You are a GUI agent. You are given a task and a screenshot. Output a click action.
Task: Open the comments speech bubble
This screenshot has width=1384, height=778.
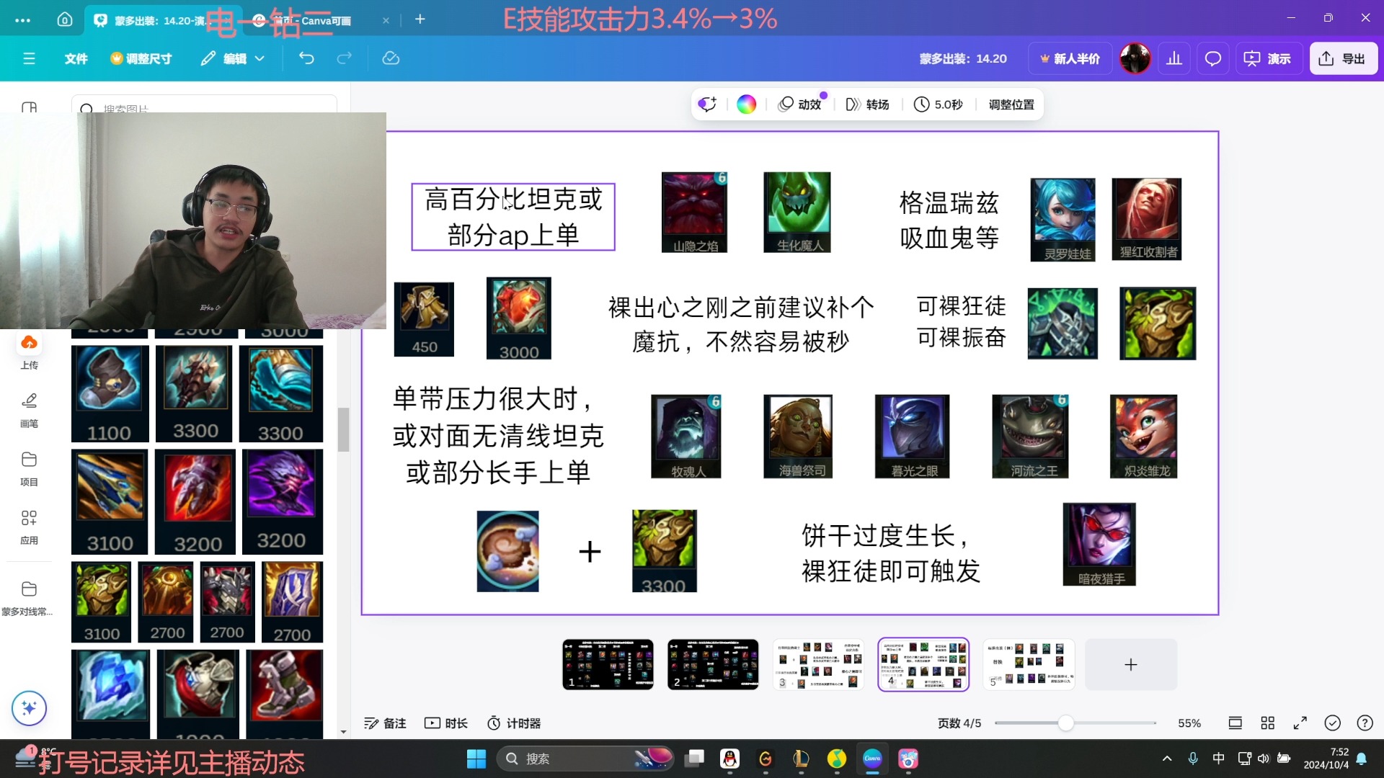[1213, 58]
